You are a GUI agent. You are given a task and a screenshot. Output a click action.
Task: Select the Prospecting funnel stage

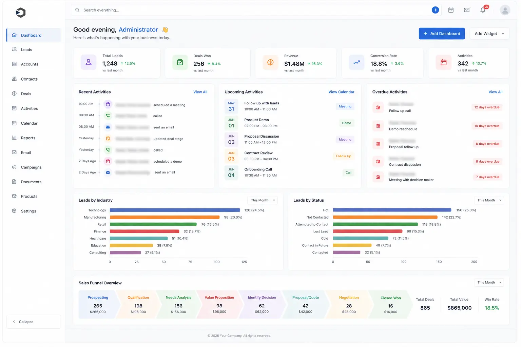click(x=99, y=304)
